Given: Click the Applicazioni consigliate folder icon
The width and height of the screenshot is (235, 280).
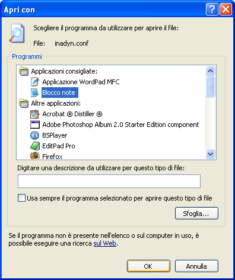Looking at the screenshot, I should tap(24, 71).
